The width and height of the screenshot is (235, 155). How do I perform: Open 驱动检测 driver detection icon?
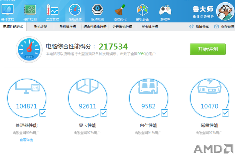(x=97, y=10)
